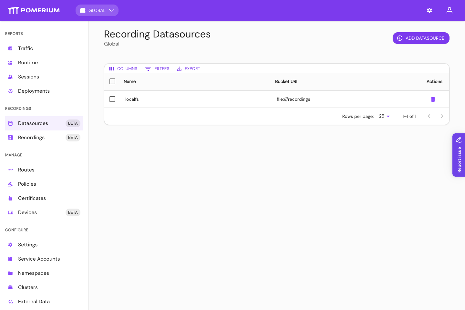
Task: Click the Settings gear icon in sidebar
Action: pyautogui.click(x=10, y=245)
